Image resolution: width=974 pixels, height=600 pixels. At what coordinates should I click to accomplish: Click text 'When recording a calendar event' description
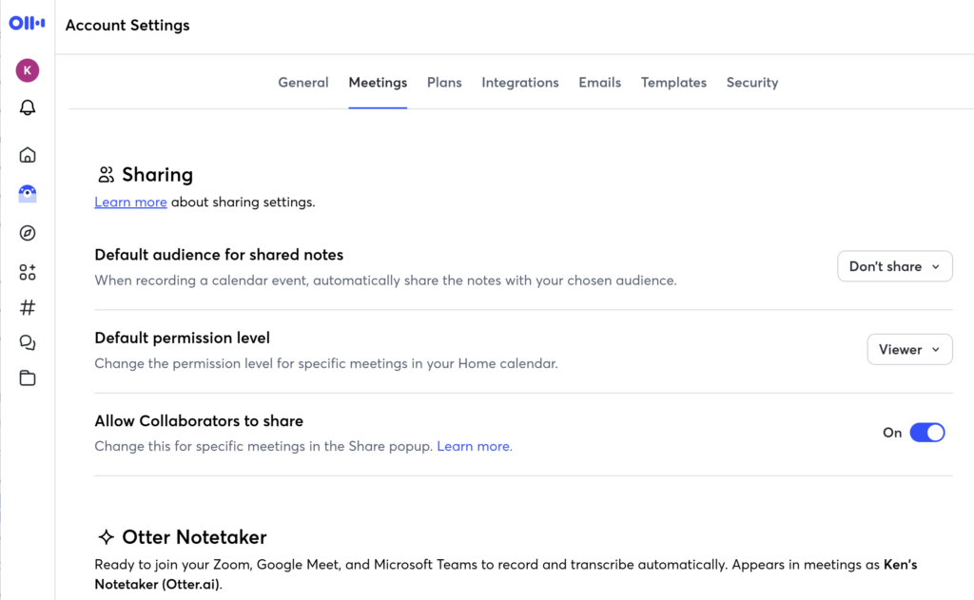[x=386, y=281]
